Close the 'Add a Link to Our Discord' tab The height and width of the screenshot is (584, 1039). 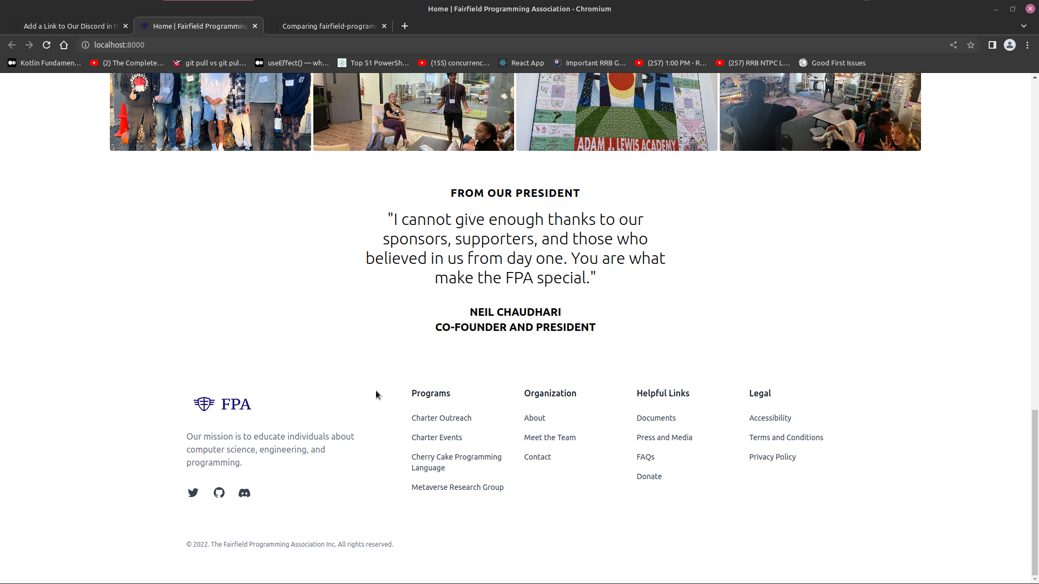pyautogui.click(x=126, y=26)
